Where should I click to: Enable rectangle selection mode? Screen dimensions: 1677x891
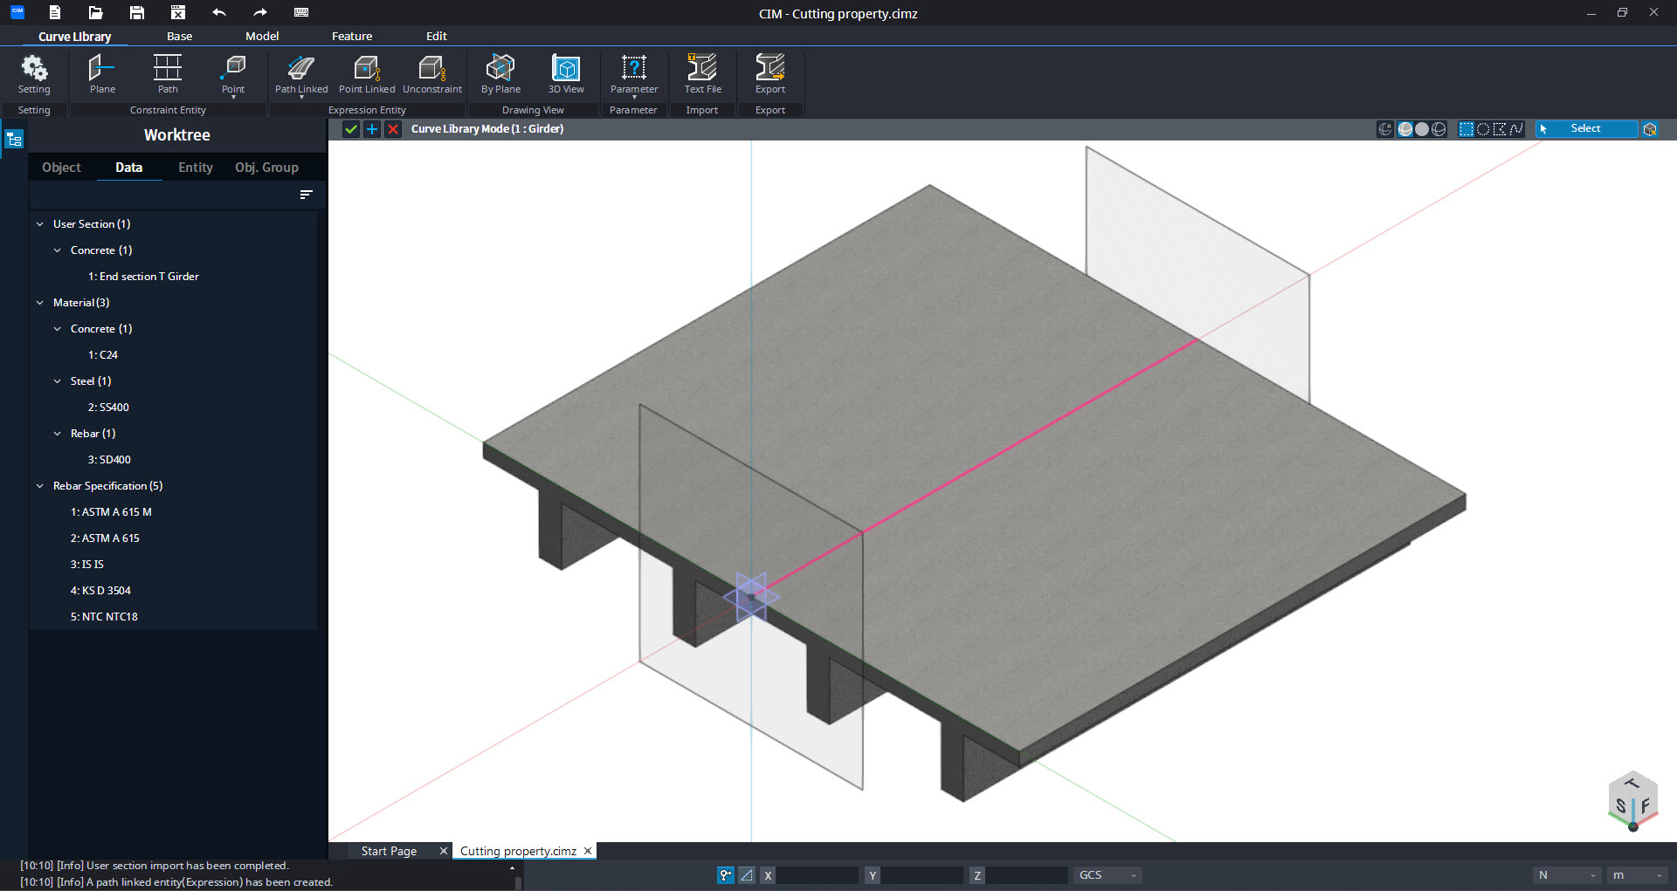[x=1467, y=129]
